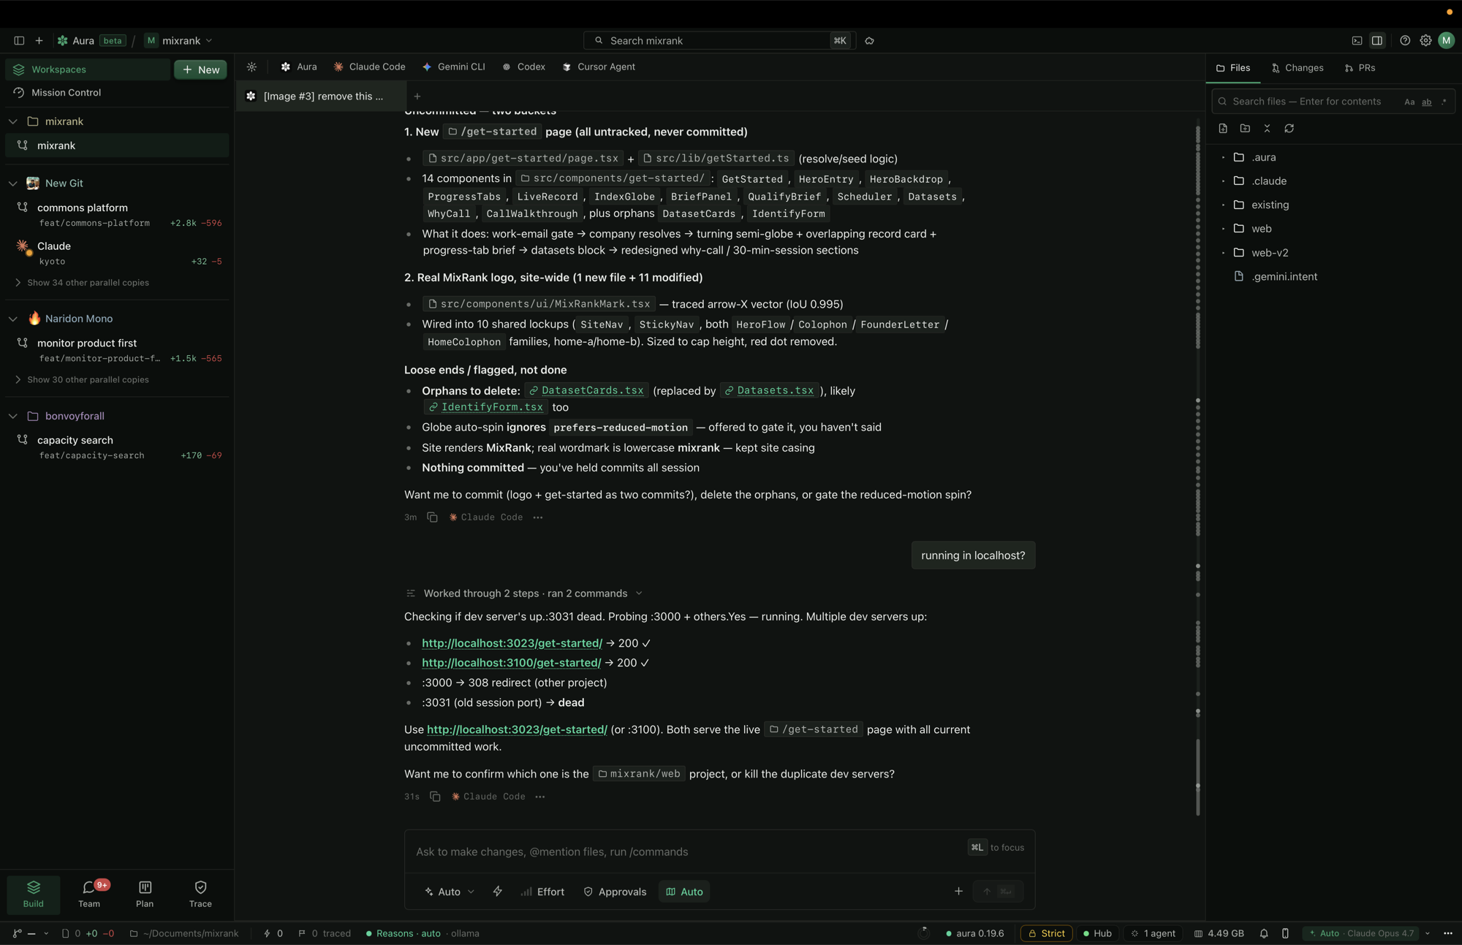
Task: Toggle whole word ab in file search
Action: pyautogui.click(x=1426, y=102)
